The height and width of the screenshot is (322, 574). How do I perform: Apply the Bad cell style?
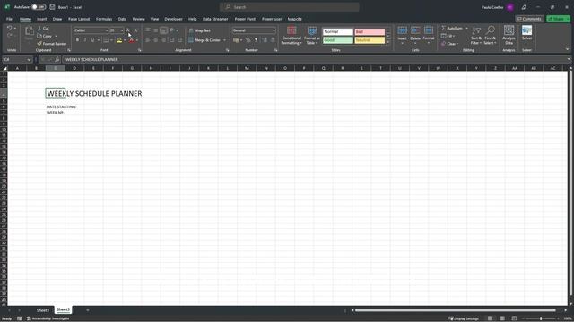(x=370, y=32)
